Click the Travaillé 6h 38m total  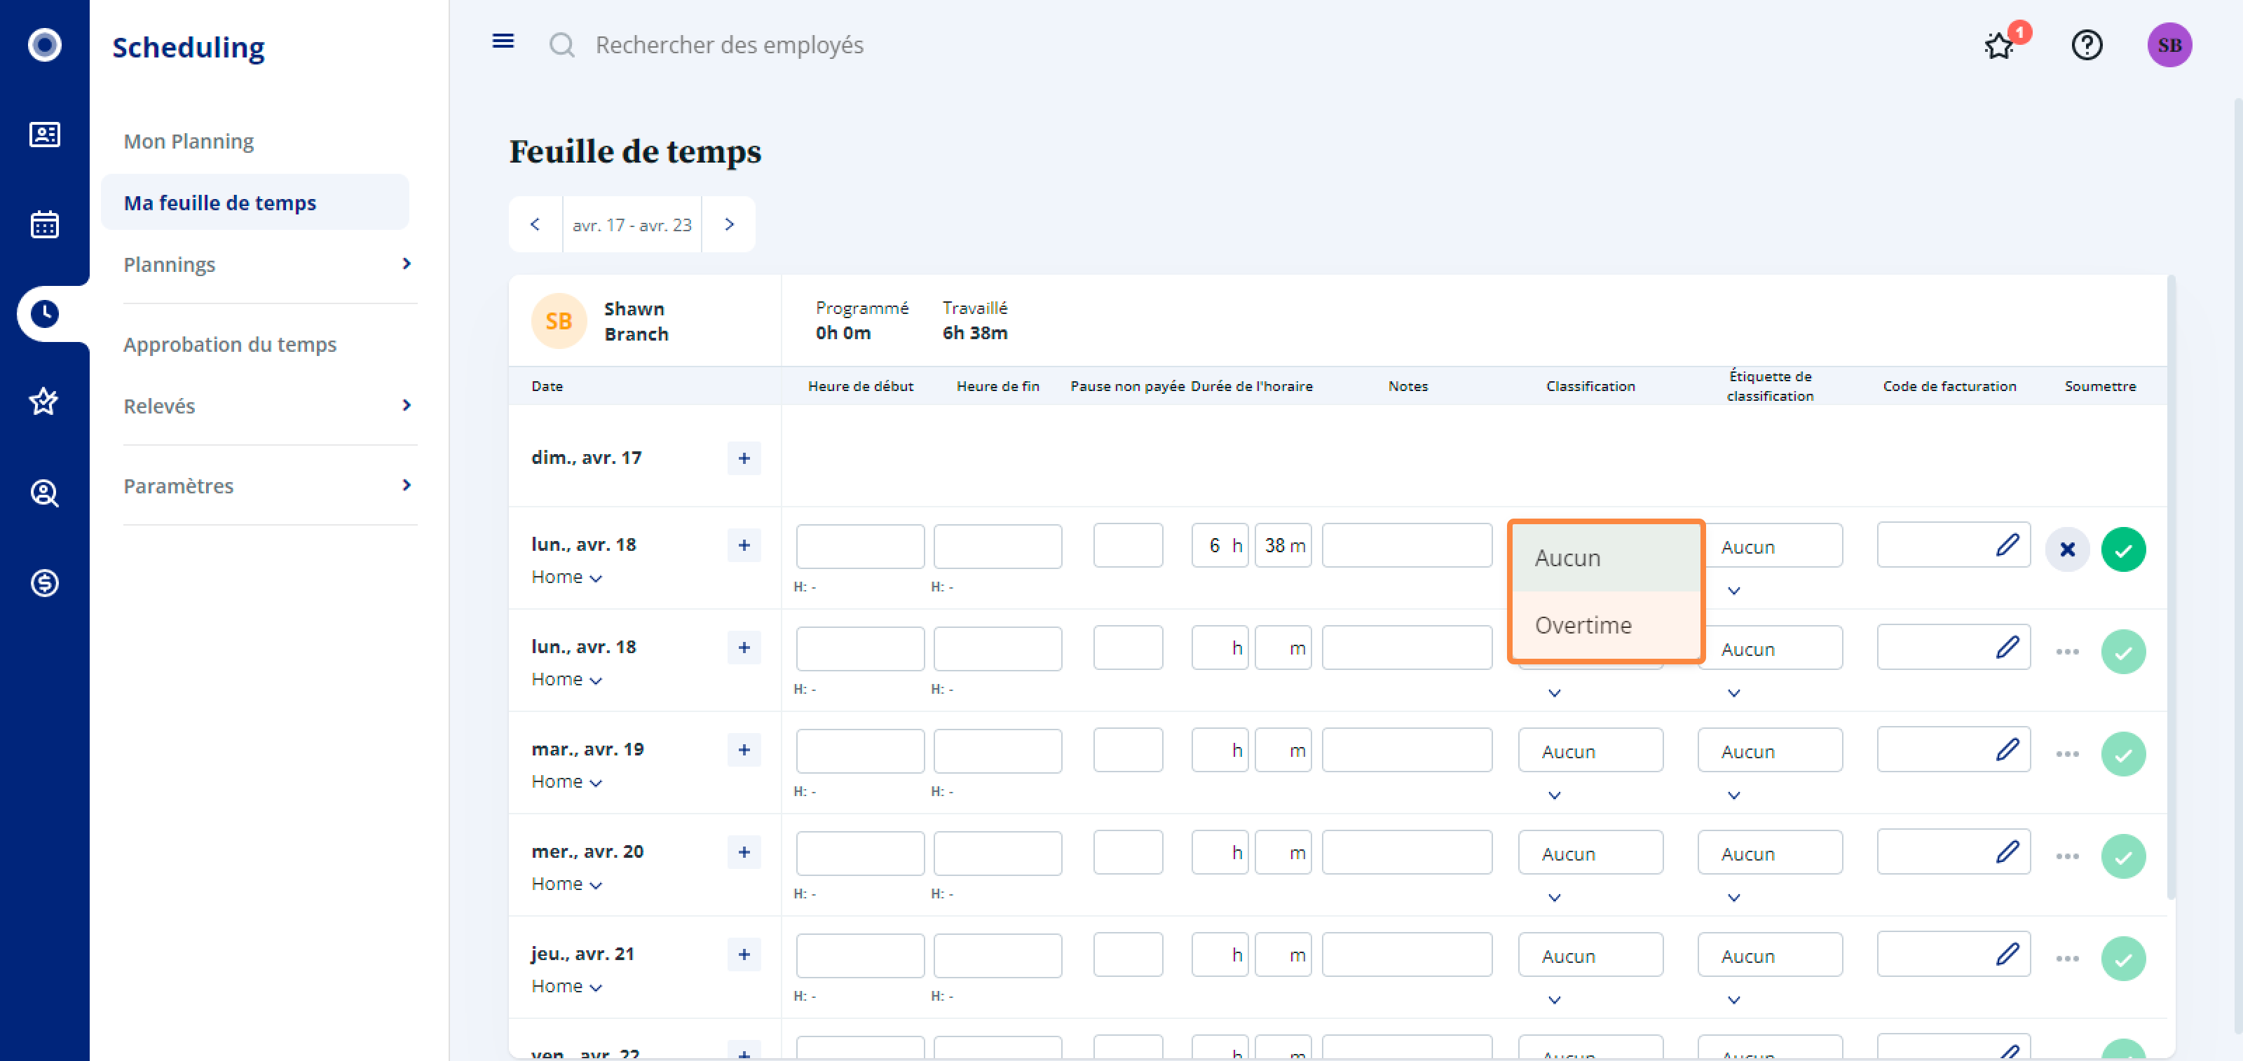[974, 320]
